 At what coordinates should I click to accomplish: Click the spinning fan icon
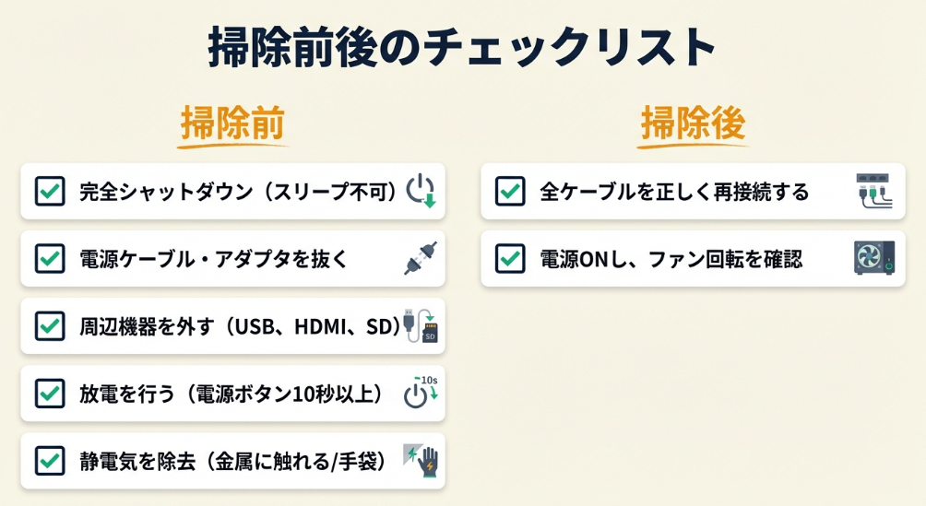click(x=873, y=258)
